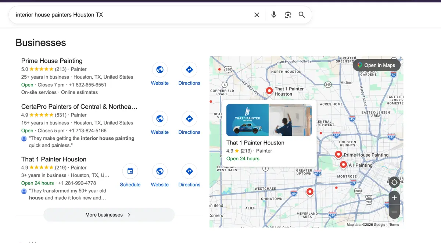The image size is (441, 243).
Task: Select That 1 Painter Houston map pin
Action: (x=269, y=91)
